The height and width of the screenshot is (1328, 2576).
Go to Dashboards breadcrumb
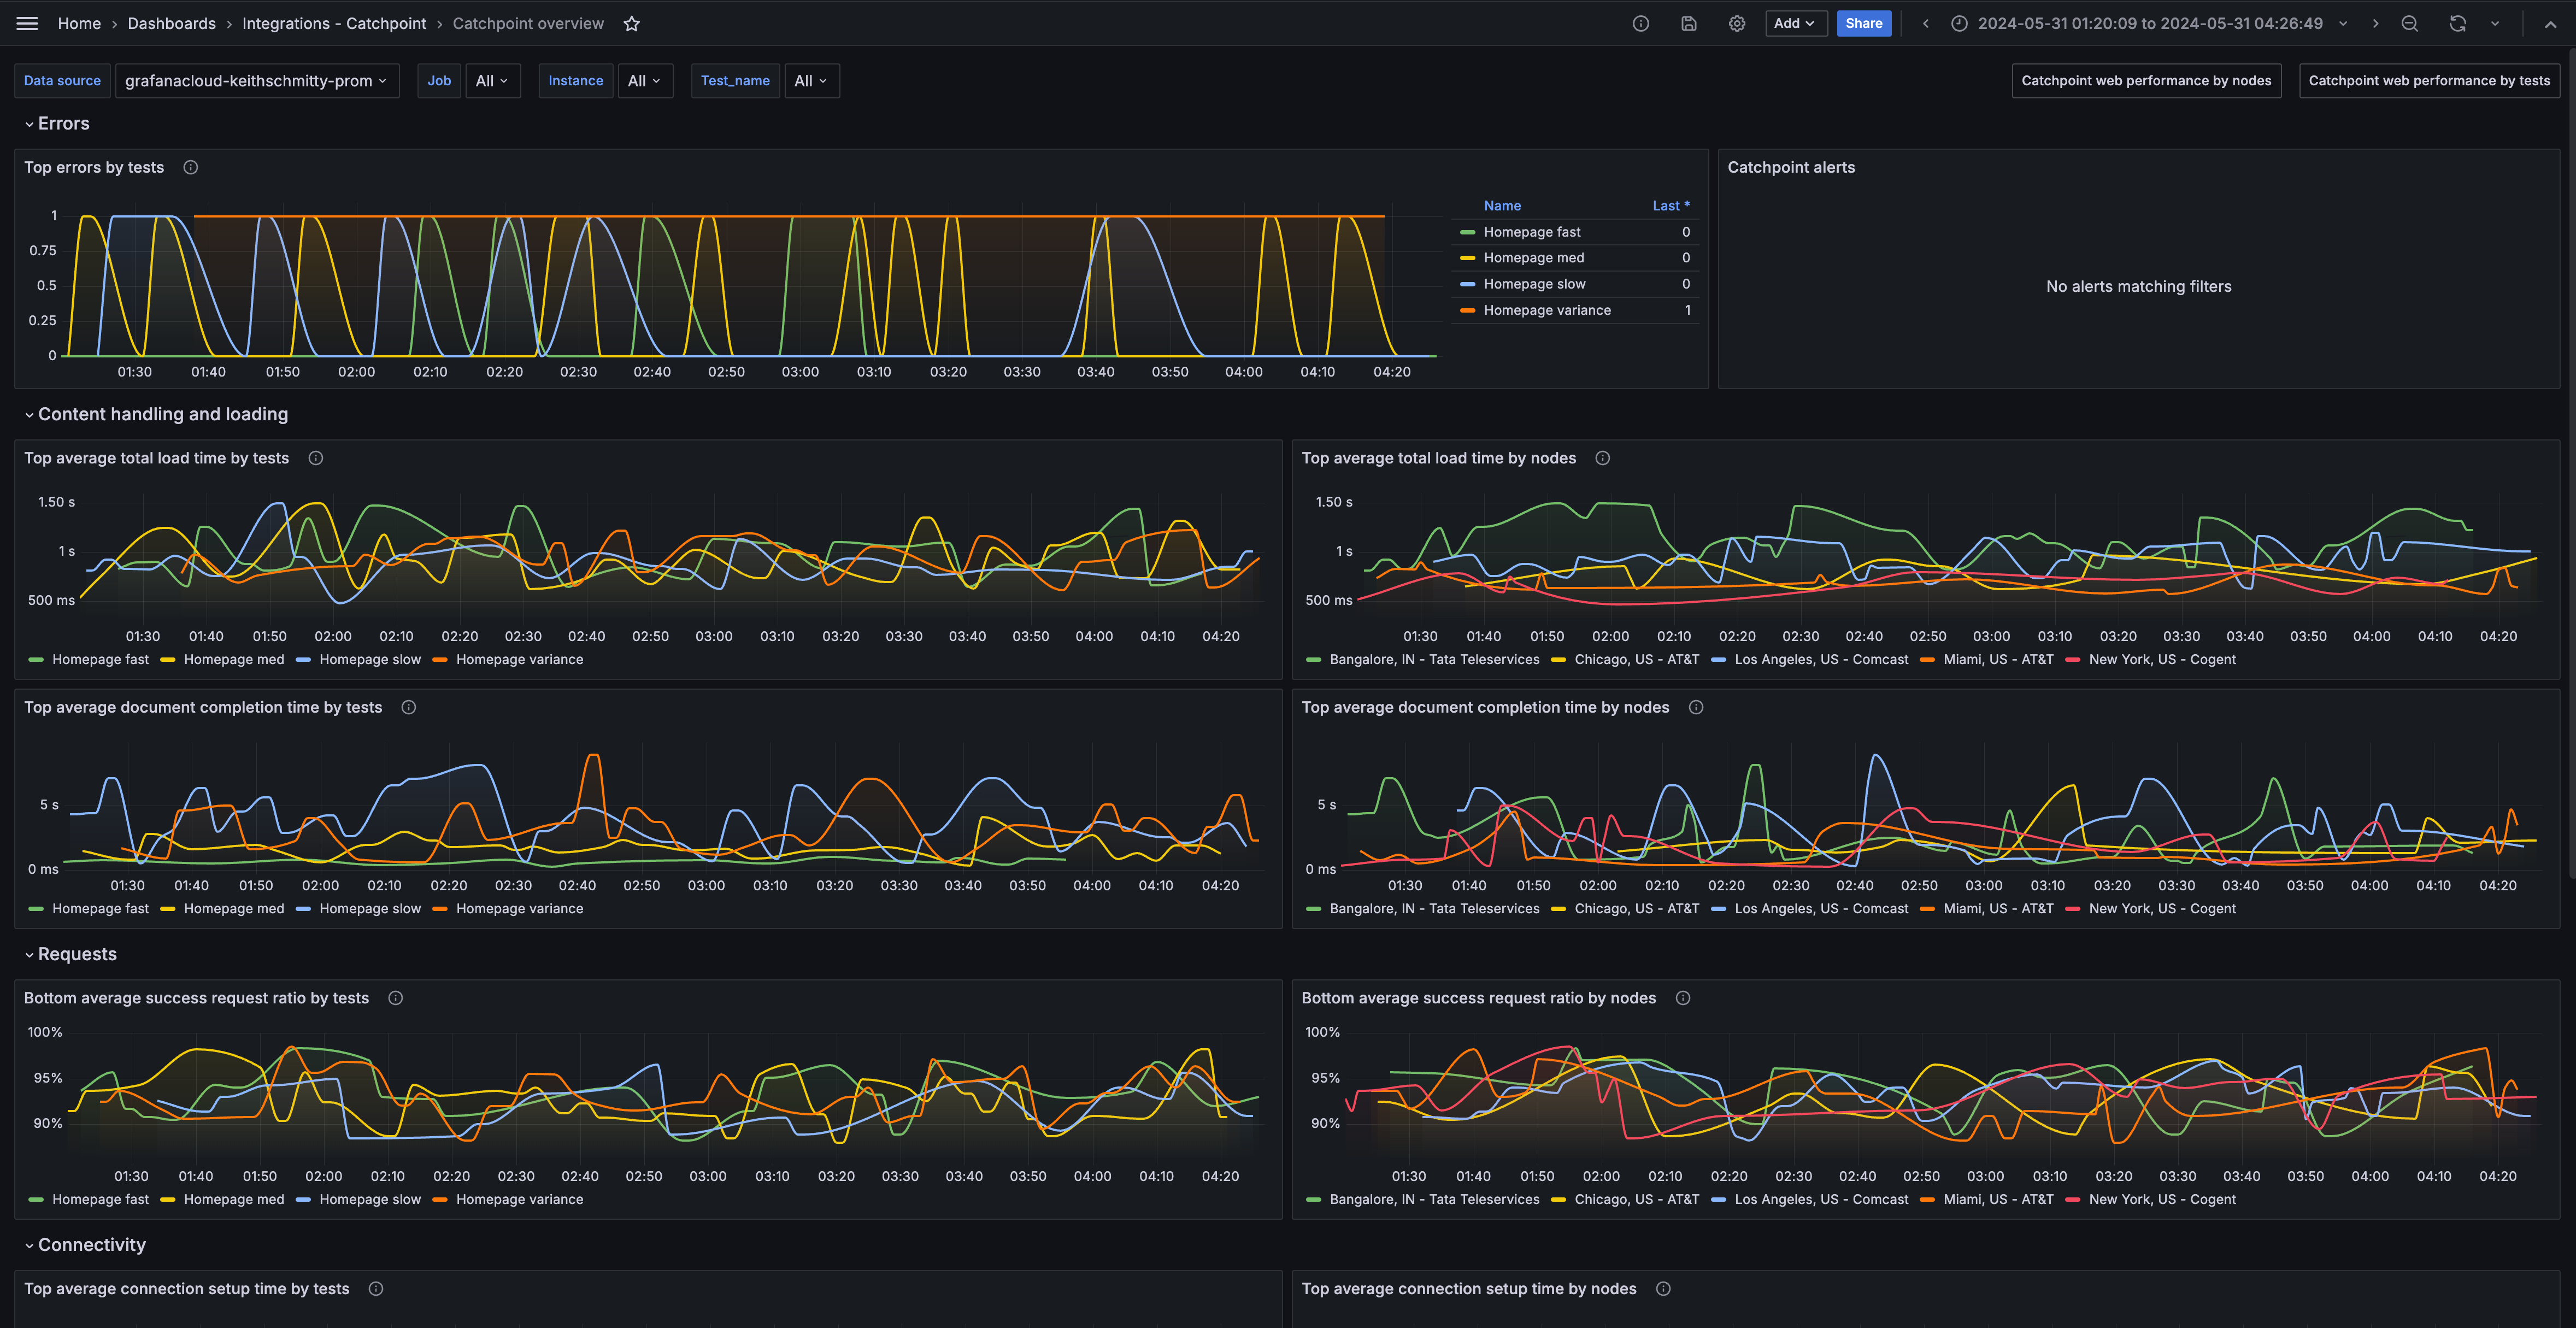pyautogui.click(x=171, y=23)
